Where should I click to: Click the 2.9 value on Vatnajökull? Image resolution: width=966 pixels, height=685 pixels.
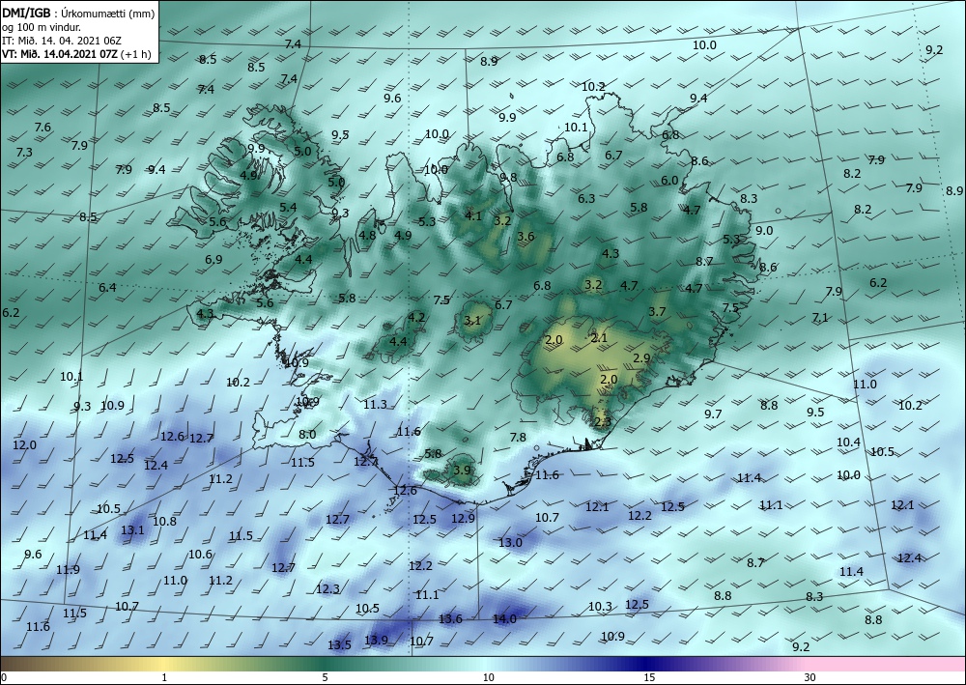pyautogui.click(x=642, y=357)
